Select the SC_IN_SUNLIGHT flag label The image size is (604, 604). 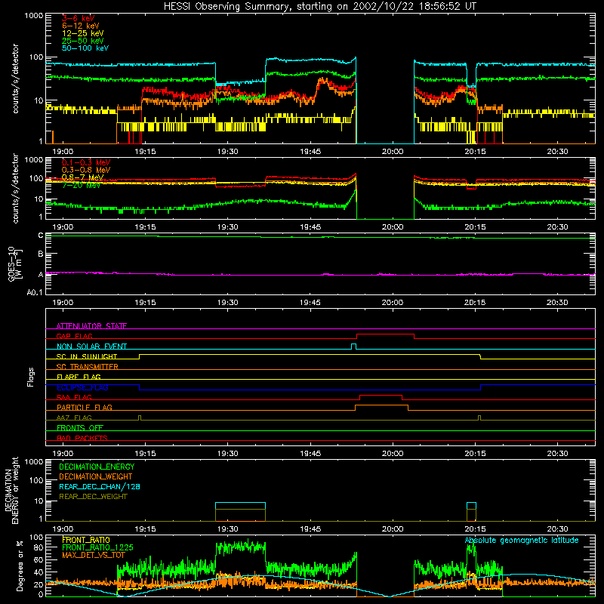click(87, 356)
